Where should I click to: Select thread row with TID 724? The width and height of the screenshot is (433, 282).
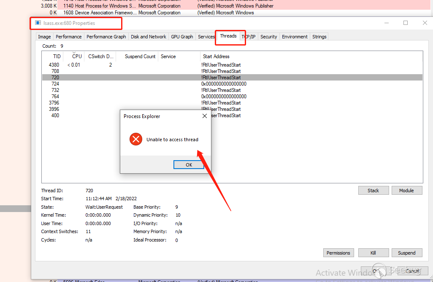point(232,84)
